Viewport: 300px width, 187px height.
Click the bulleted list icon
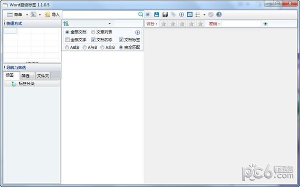[198, 14]
